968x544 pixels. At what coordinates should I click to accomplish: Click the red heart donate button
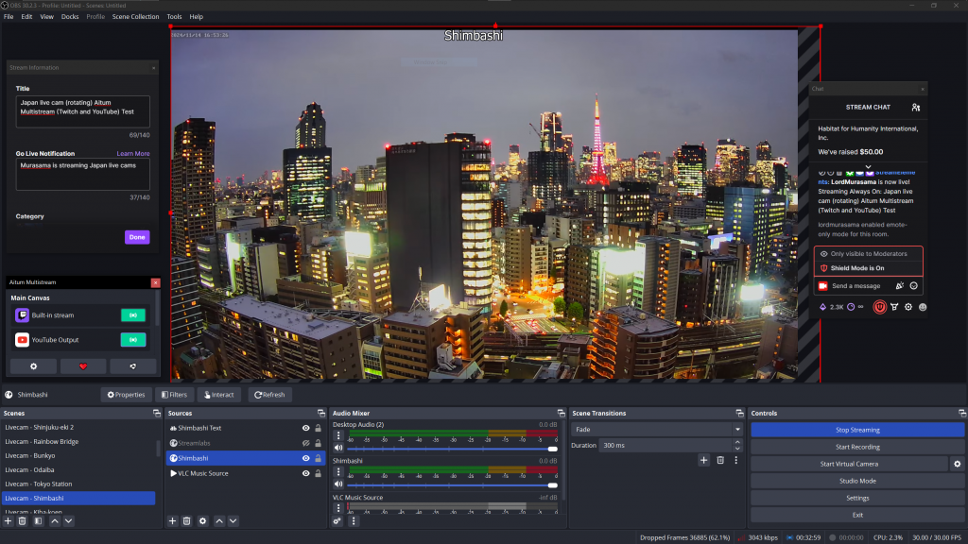[83, 366]
